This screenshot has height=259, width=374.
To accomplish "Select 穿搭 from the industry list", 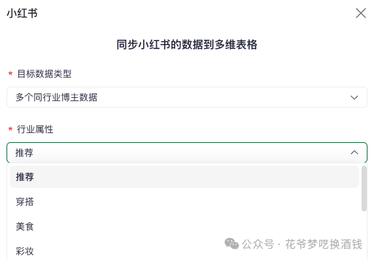I will [184, 202].
